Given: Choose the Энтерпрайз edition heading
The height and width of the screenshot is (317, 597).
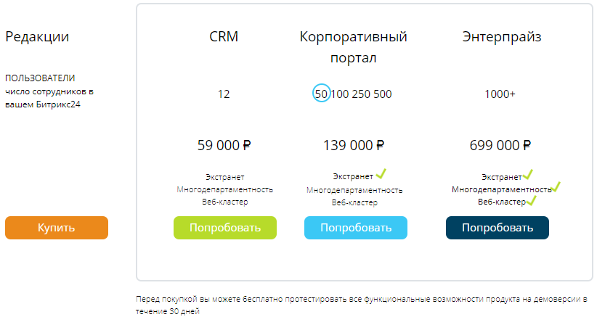Looking at the screenshot, I should coord(502,37).
